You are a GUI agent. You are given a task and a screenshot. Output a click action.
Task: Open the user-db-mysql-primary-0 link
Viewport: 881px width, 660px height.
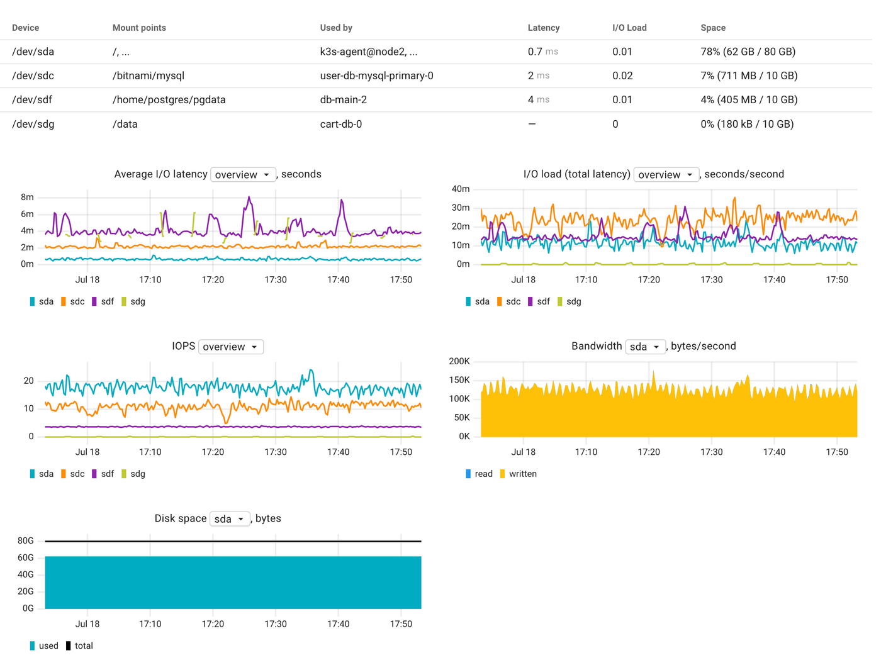pos(376,76)
